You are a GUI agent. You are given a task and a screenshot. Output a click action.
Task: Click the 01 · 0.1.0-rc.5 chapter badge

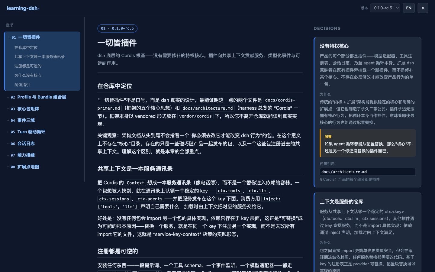tap(117, 28)
